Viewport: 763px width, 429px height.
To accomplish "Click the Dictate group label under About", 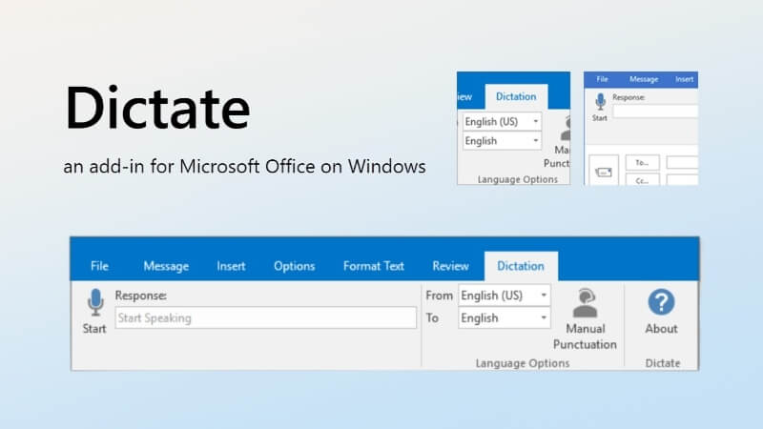I will coord(662,363).
